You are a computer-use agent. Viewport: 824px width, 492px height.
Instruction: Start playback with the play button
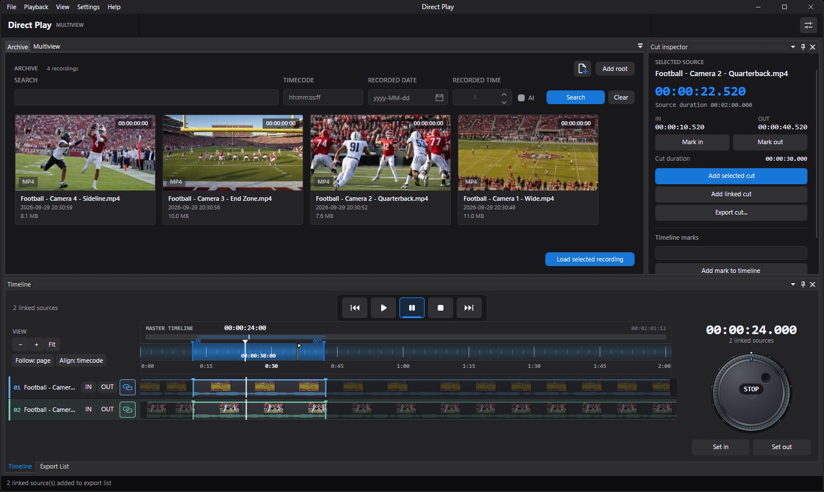[x=383, y=308]
